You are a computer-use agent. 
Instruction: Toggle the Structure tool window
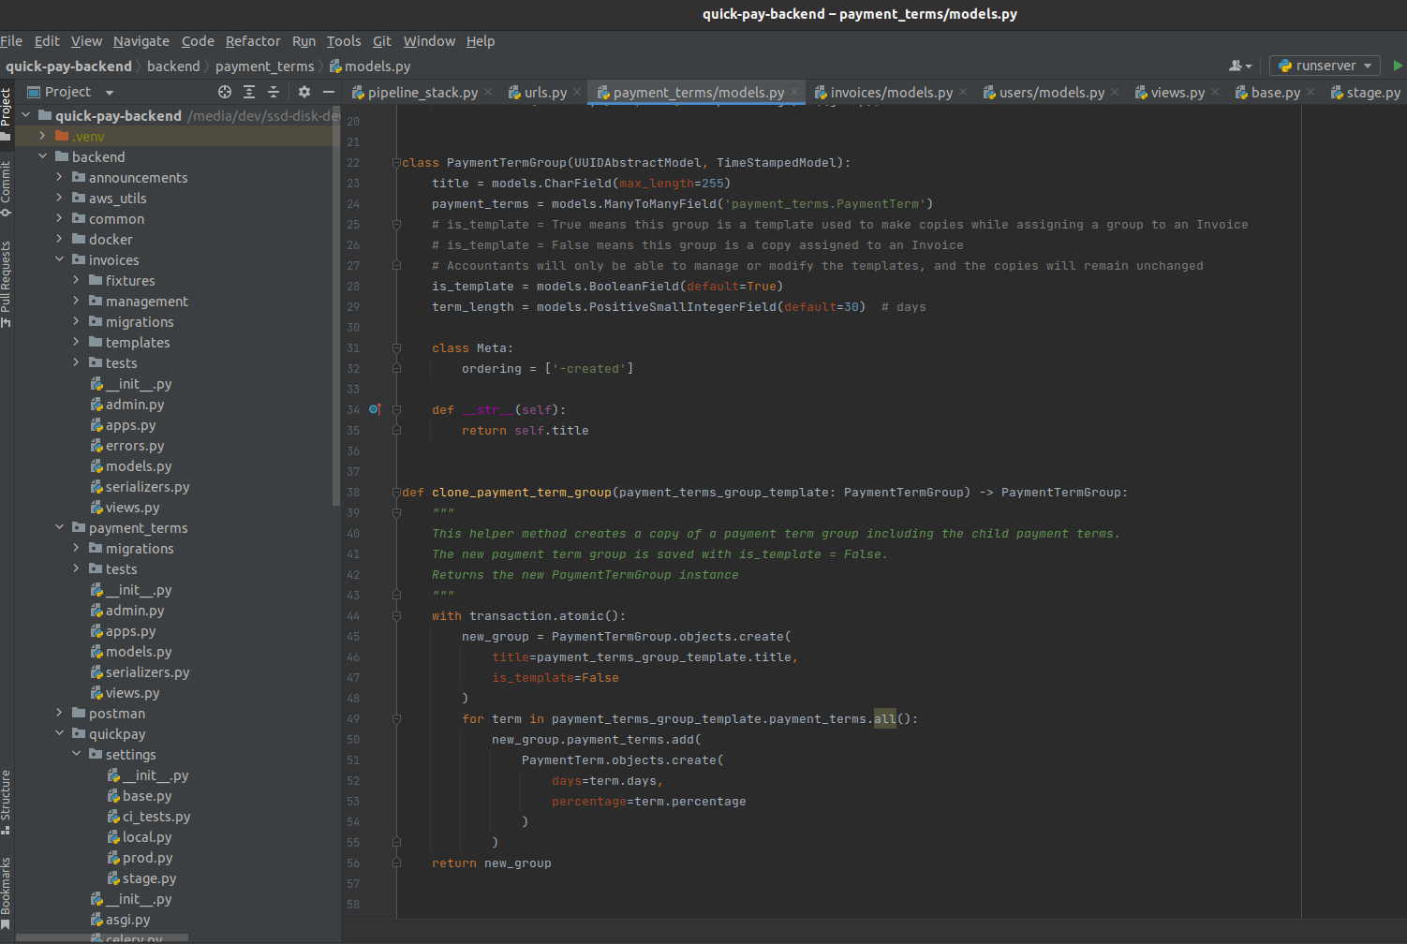coord(7,801)
